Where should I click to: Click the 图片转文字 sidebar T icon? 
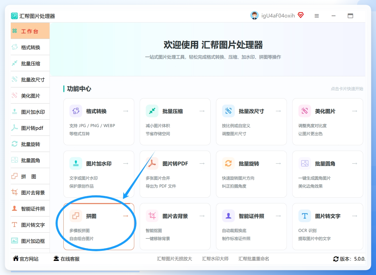[14, 225]
